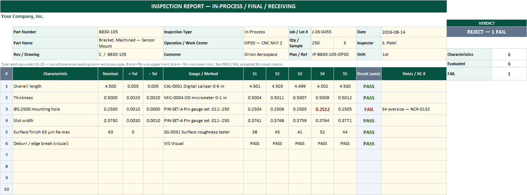The width and height of the screenshot is (527, 195).
Task: Select the S2 surface finish reading 45
Action: pos(277,132)
